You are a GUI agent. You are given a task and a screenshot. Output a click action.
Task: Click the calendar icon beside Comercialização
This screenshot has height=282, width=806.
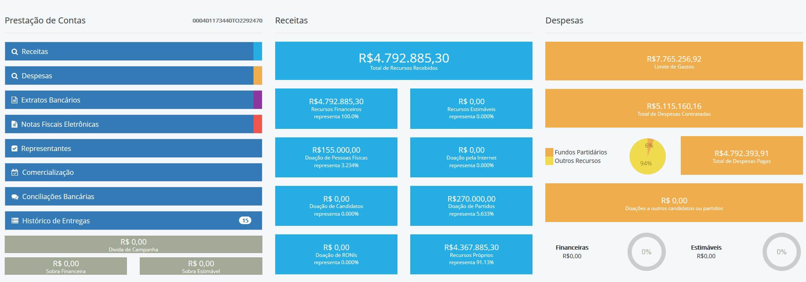pos(14,172)
